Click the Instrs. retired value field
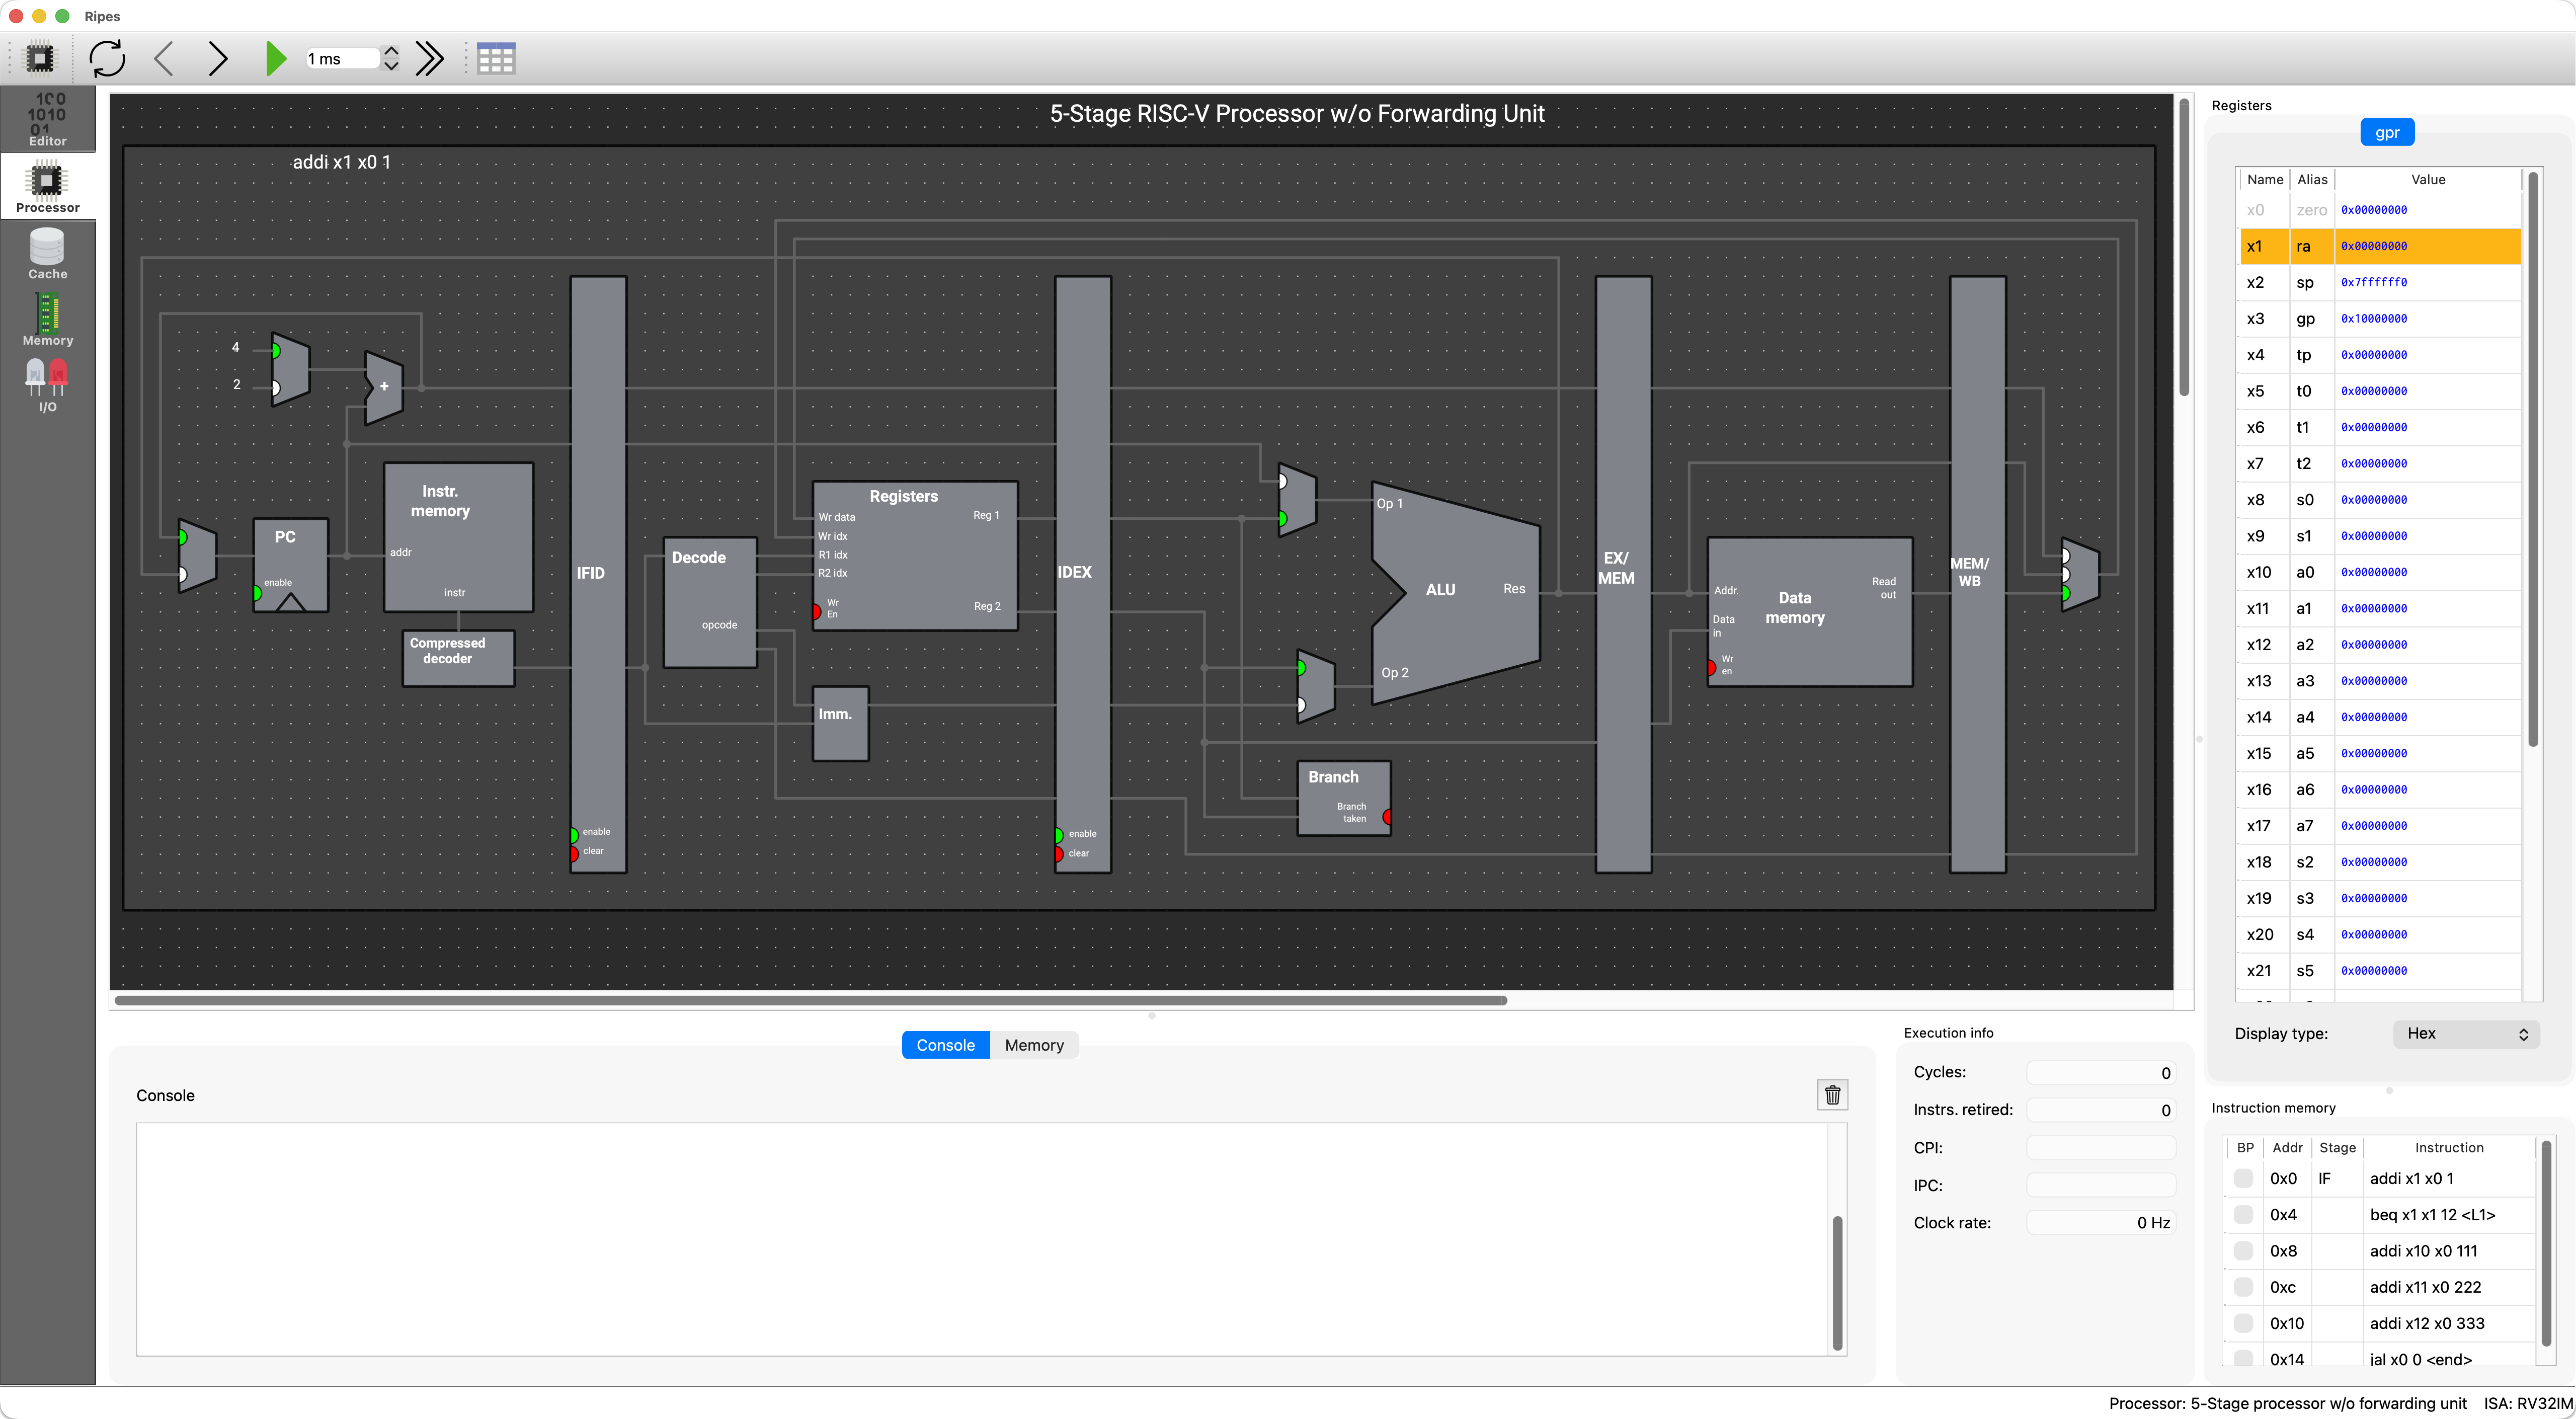This screenshot has width=2576, height=1419. pos(2101,1110)
